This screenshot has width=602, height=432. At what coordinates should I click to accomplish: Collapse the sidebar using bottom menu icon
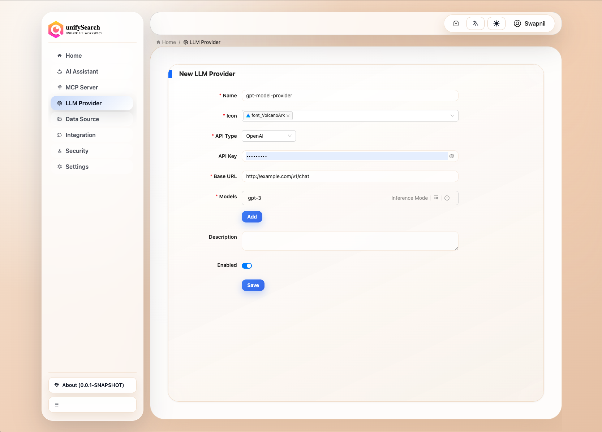click(57, 405)
